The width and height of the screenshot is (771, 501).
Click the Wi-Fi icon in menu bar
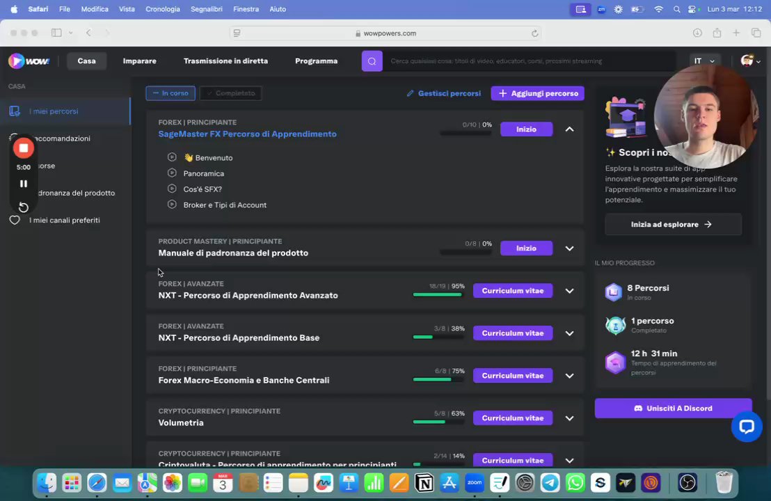point(658,9)
